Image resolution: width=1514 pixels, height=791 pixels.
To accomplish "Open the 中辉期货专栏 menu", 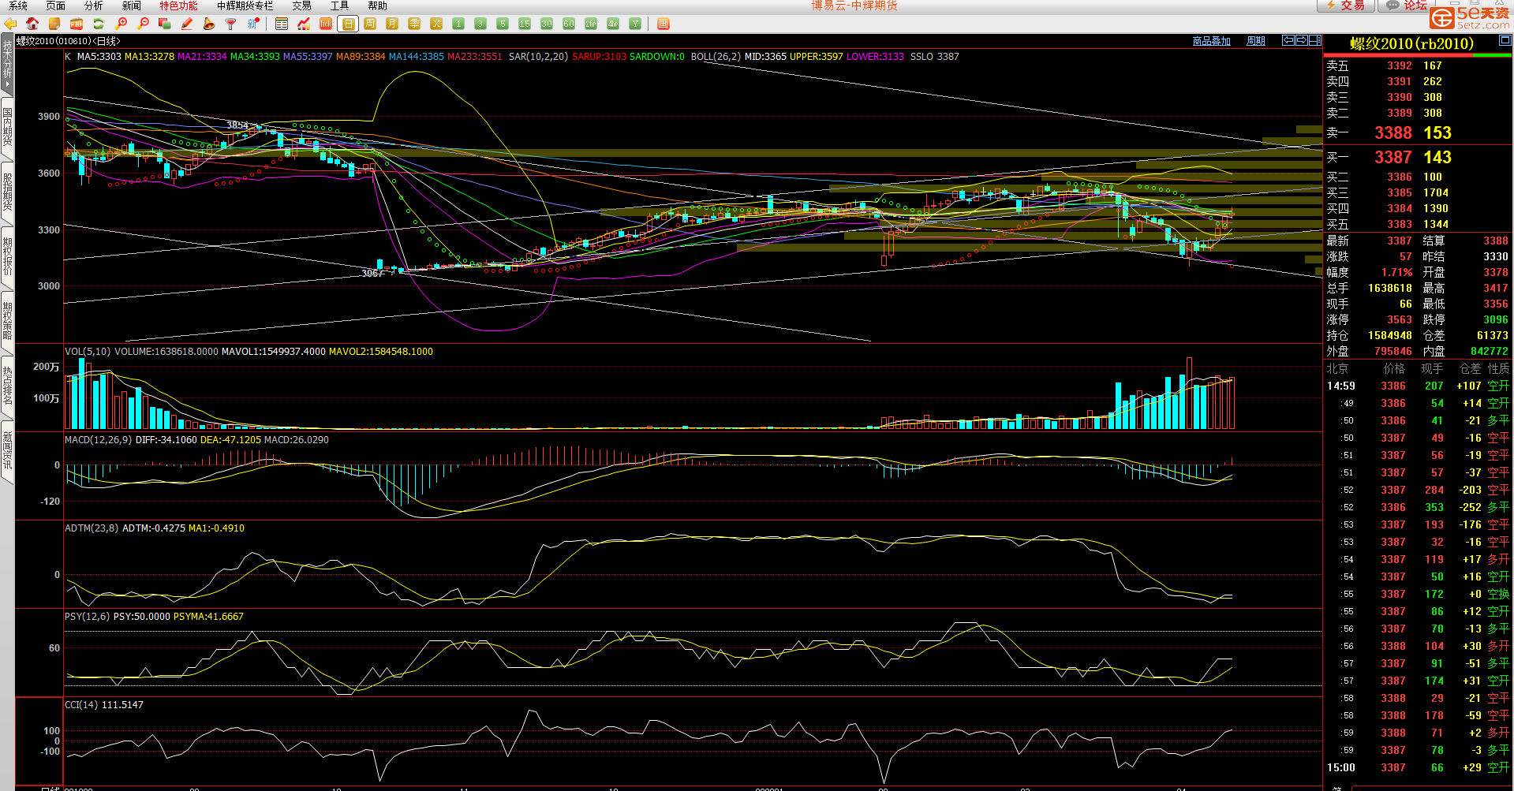I will [x=245, y=6].
